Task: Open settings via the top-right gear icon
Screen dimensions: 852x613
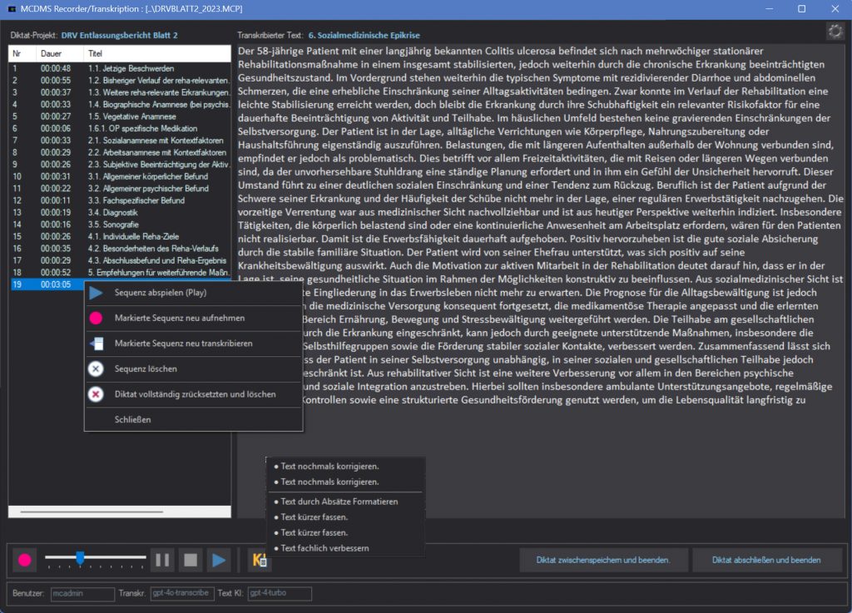Action: (x=835, y=32)
